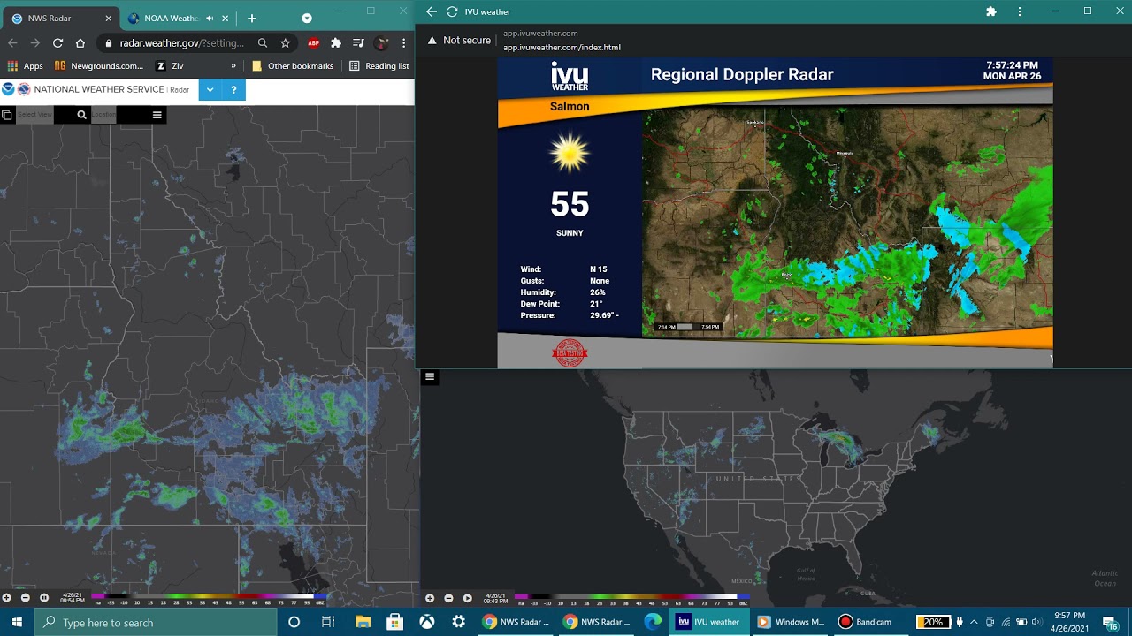Go back in the NWS Radar browser
This screenshot has height=636, width=1132.
[12, 42]
